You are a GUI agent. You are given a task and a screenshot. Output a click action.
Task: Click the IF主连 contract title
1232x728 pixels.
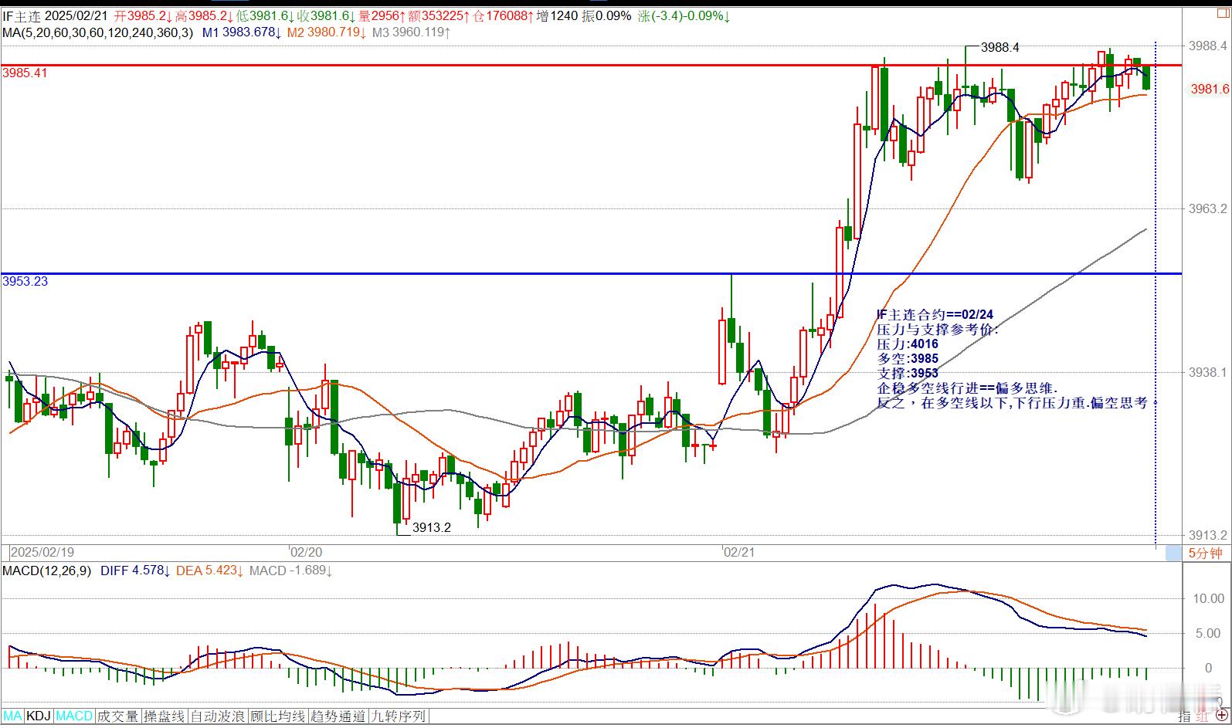coord(21,15)
